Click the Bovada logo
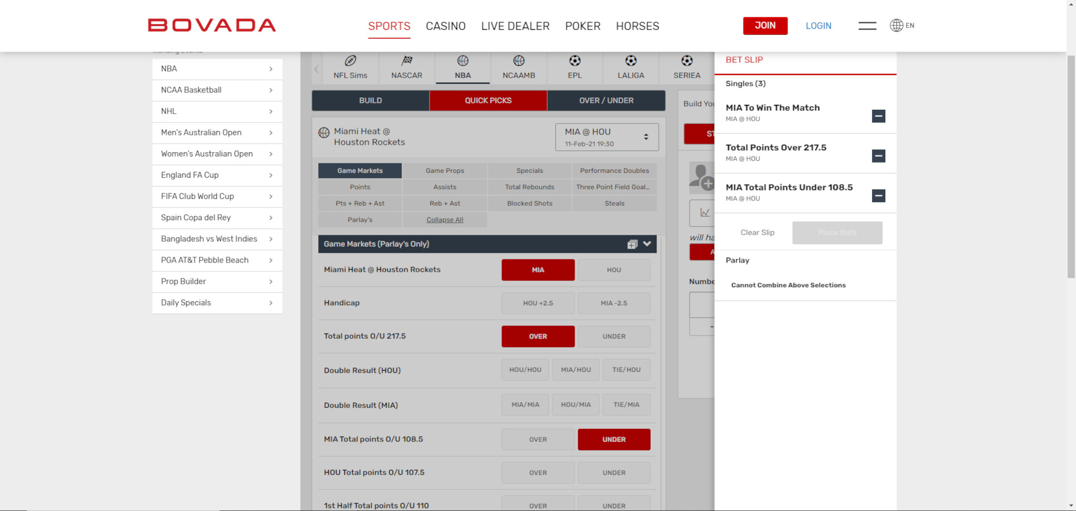The image size is (1076, 511). click(x=212, y=25)
